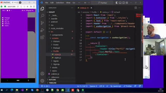Toggle the bottom panel layout button
Viewport: 166px width, 93px height.
(x=120, y=3)
